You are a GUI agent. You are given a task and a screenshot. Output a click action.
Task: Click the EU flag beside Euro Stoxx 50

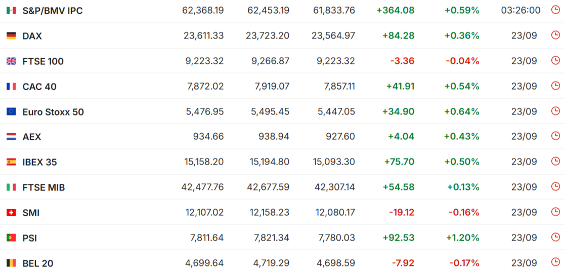click(x=11, y=112)
